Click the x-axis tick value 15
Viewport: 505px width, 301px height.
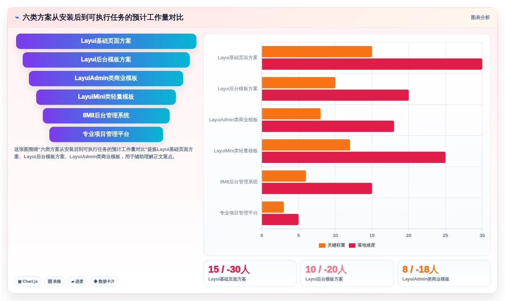click(x=372, y=236)
